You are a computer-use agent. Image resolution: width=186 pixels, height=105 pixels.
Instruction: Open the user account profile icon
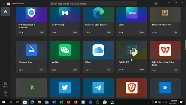coord(156,4)
